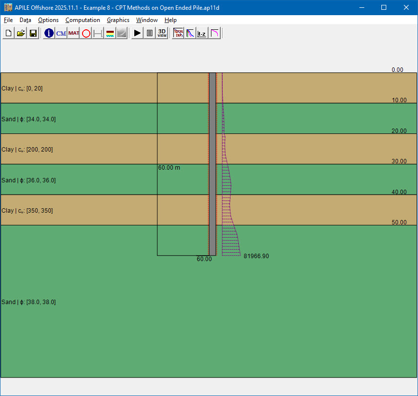Open the 3D View icon

pos(162,33)
